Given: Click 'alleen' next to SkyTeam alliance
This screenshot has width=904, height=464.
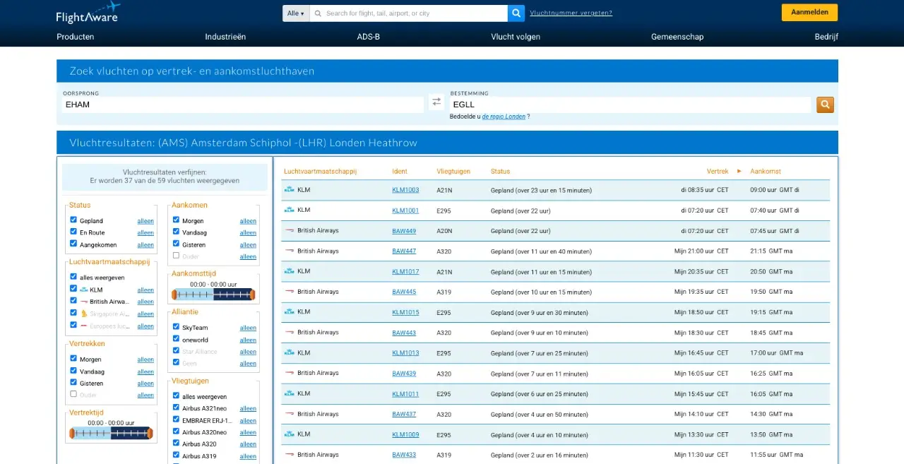Looking at the screenshot, I should [248, 328].
